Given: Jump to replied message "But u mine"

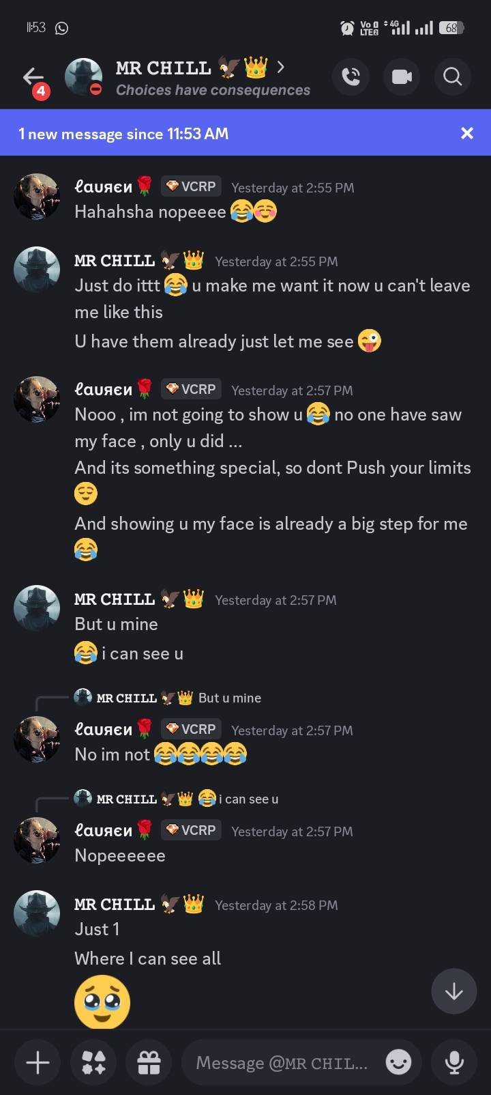Looking at the screenshot, I should pos(229,698).
